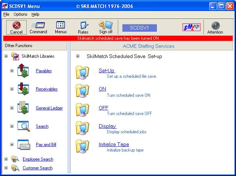Screen dimensions: 236x176
Task: Click the Cancel toolbar icon
Action: [16, 25]
